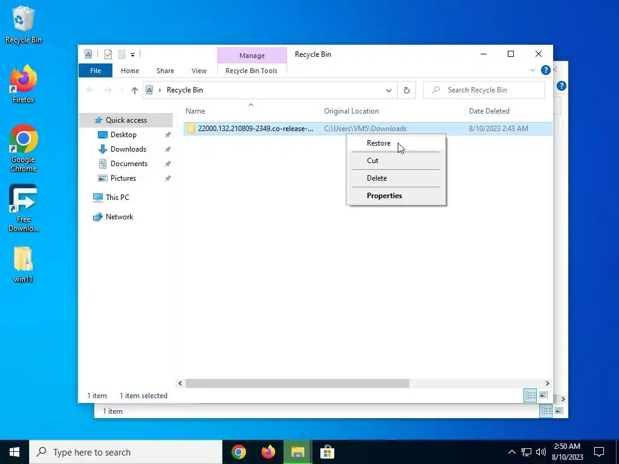Image resolution: width=619 pixels, height=464 pixels.
Task: Open Microsoft Store from the taskbar
Action: (x=327, y=452)
